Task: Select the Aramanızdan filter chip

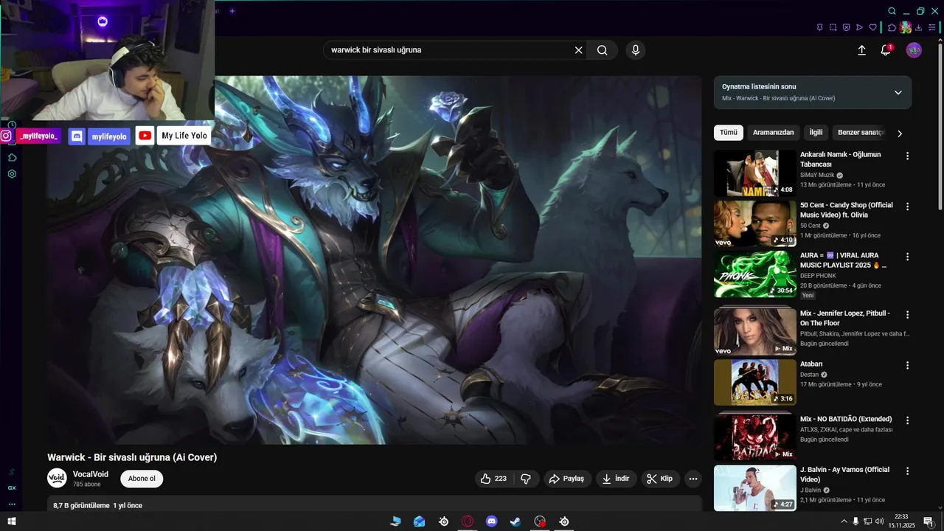Action: pos(774,133)
